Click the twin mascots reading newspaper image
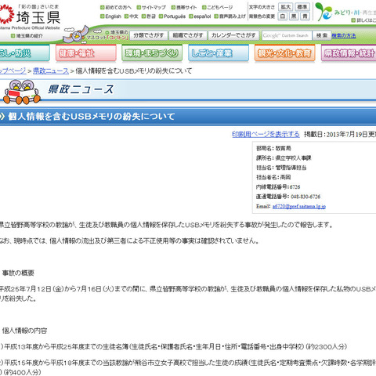Screen dimensions: 376x376 pyautogui.click(x=22, y=92)
